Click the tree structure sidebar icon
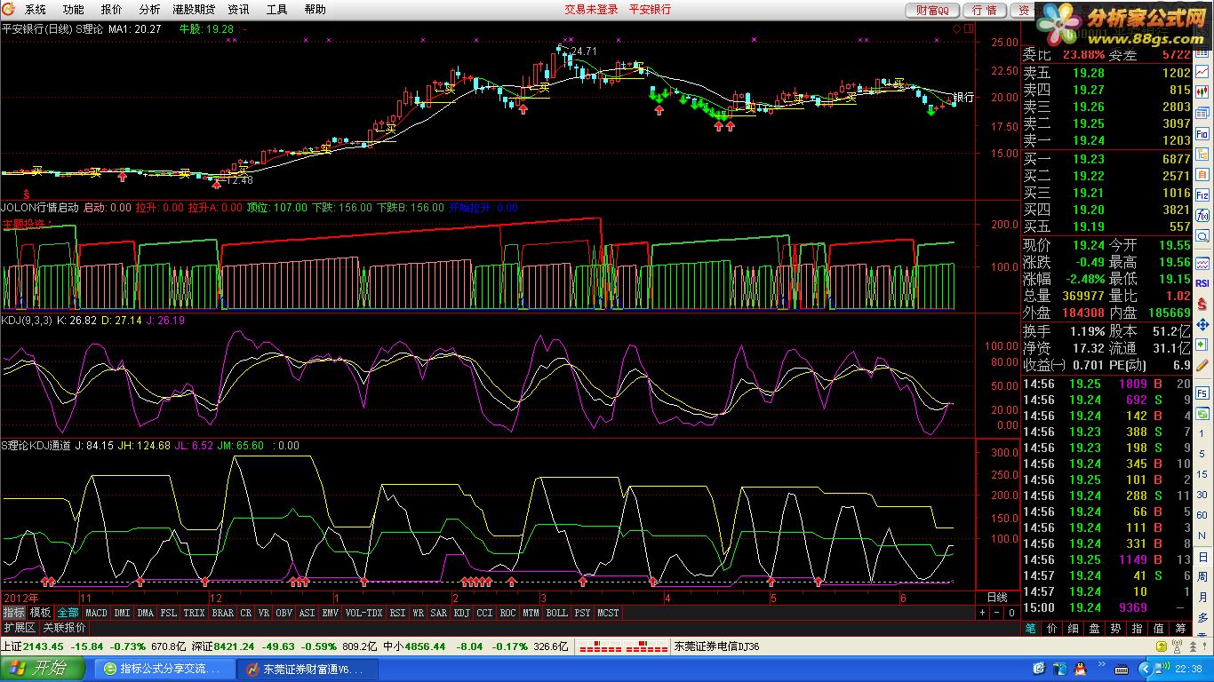The height and width of the screenshot is (682, 1214). [1202, 154]
